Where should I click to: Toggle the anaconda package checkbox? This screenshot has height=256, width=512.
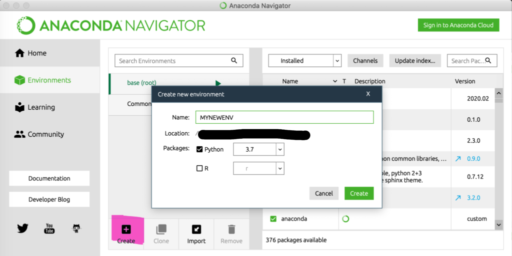tap(273, 219)
